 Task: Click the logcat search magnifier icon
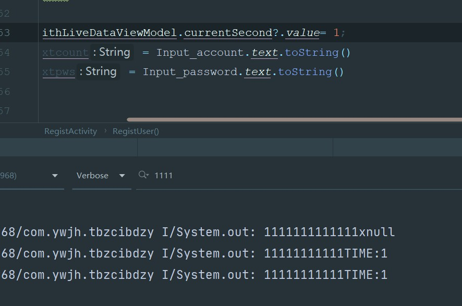(143, 175)
